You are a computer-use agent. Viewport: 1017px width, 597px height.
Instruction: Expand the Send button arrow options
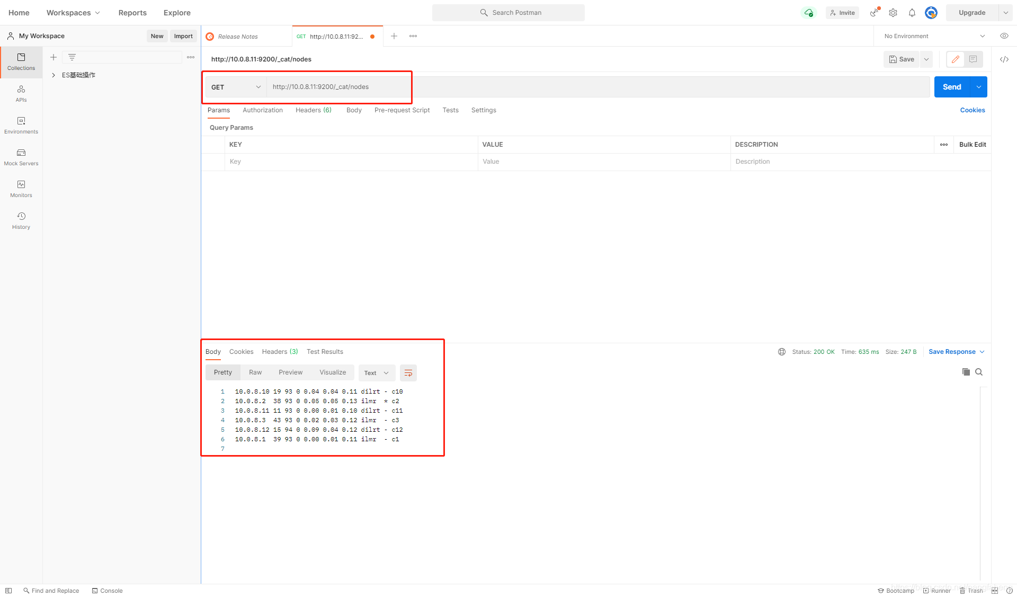979,87
